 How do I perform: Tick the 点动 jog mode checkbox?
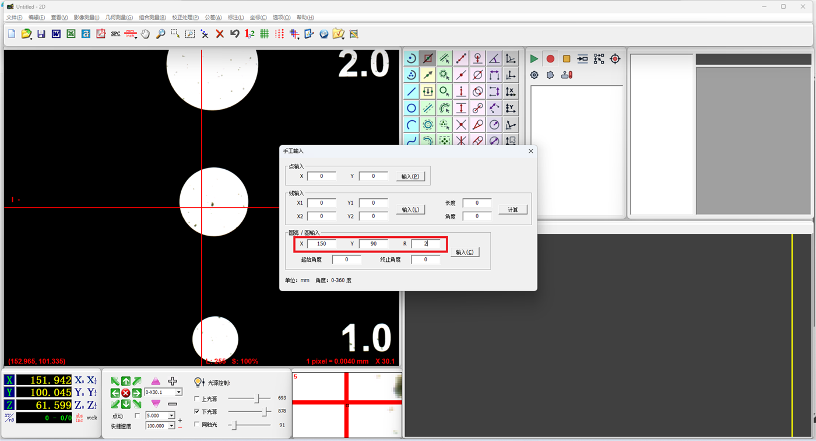pos(138,415)
